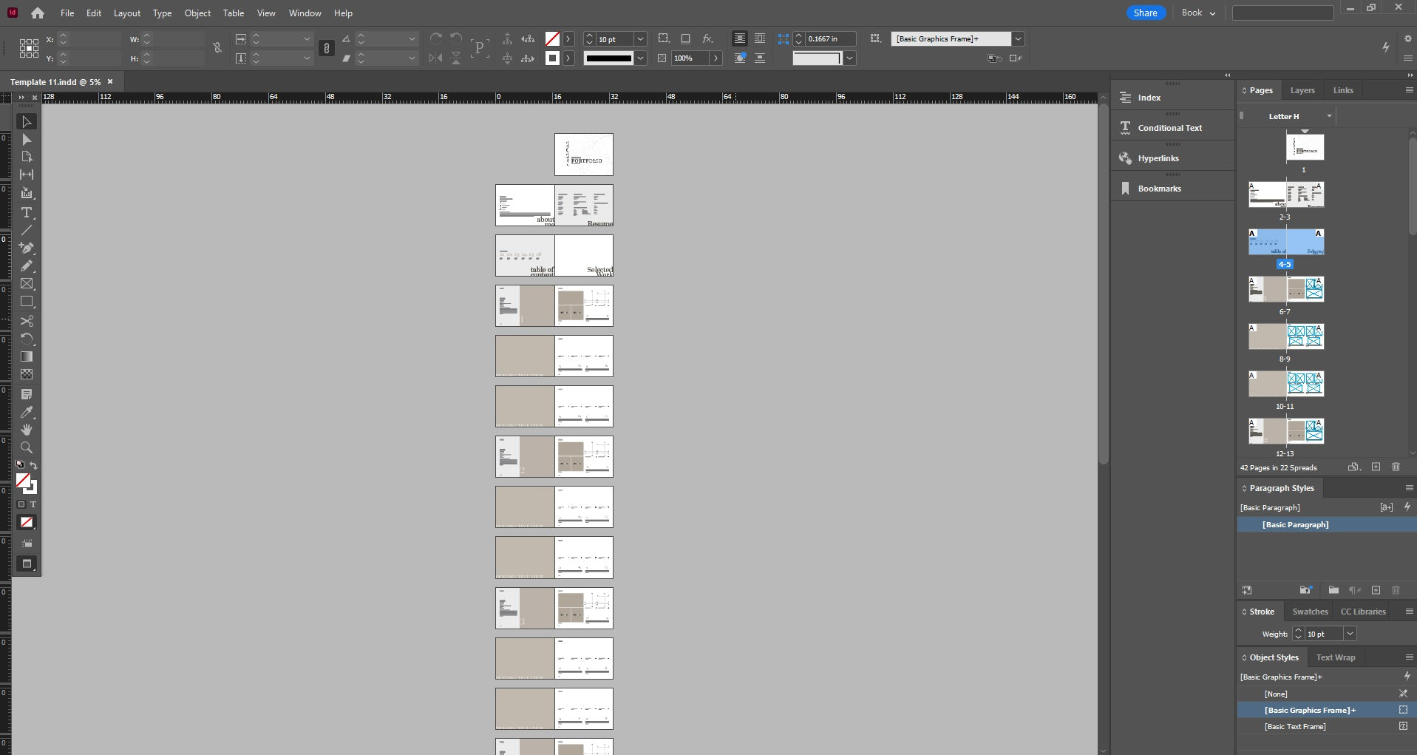
Task: Click the fill color swatch in toolbox
Action: 23,481
